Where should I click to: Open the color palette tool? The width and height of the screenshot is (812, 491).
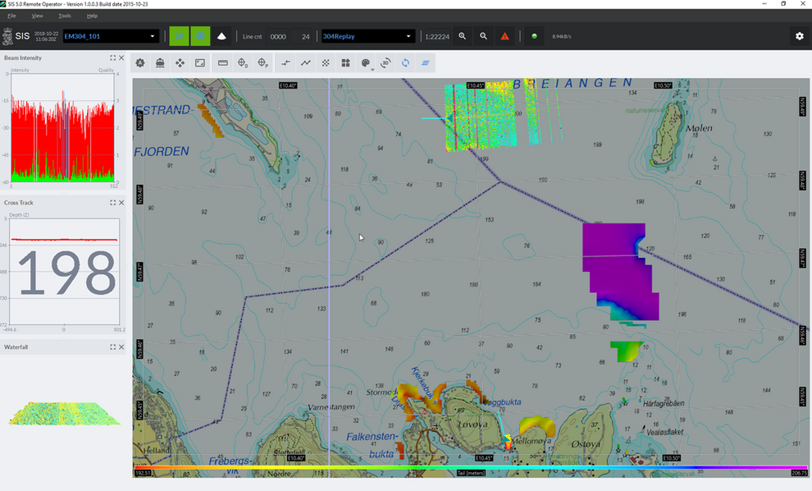[366, 63]
